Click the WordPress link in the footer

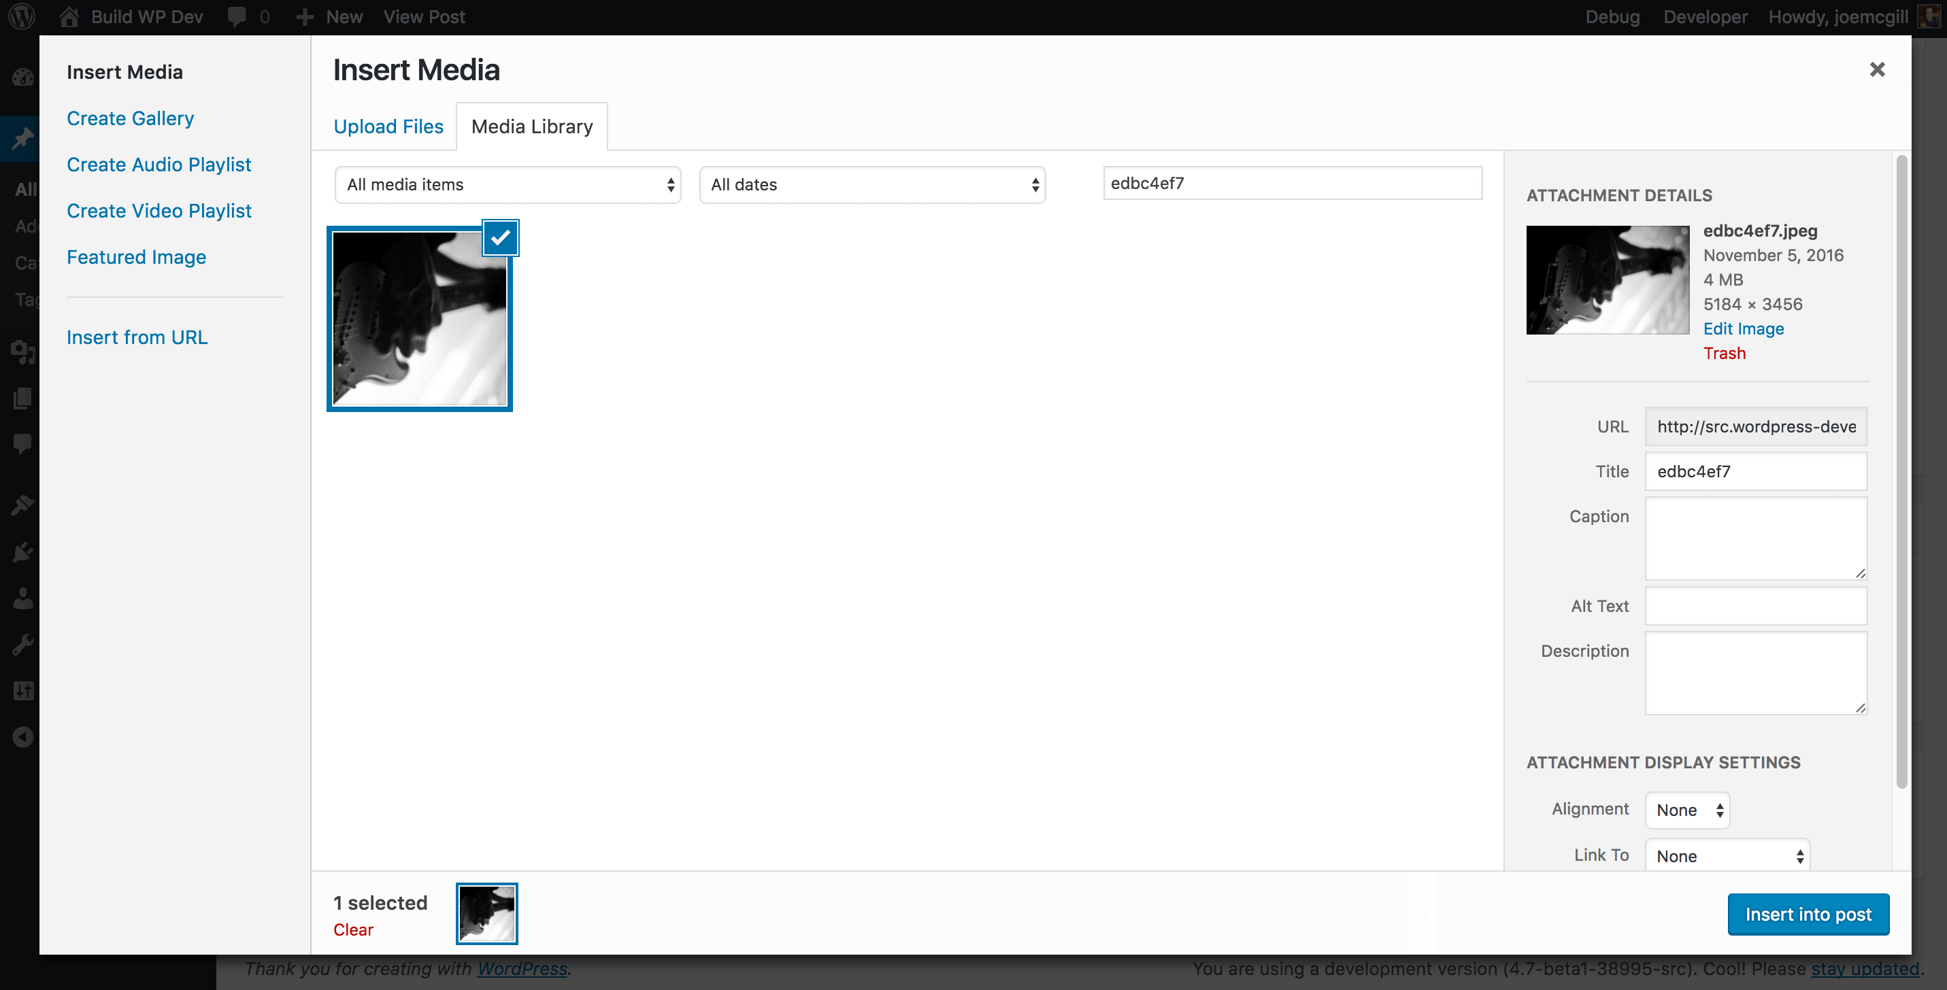[x=522, y=969]
